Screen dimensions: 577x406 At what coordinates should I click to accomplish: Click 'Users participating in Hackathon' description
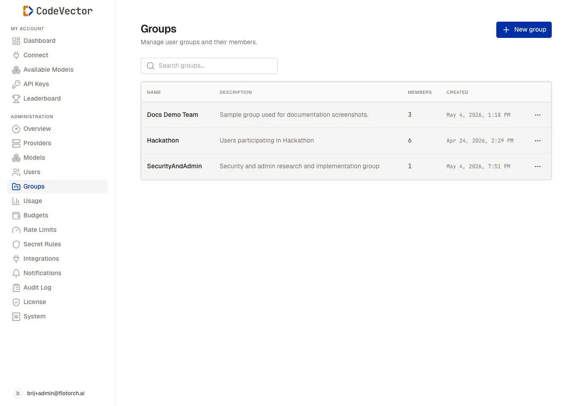coord(267,141)
